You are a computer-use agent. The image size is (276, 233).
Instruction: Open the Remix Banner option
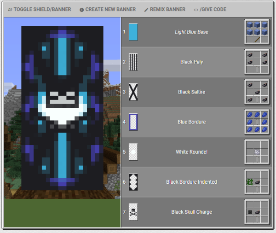165,9
